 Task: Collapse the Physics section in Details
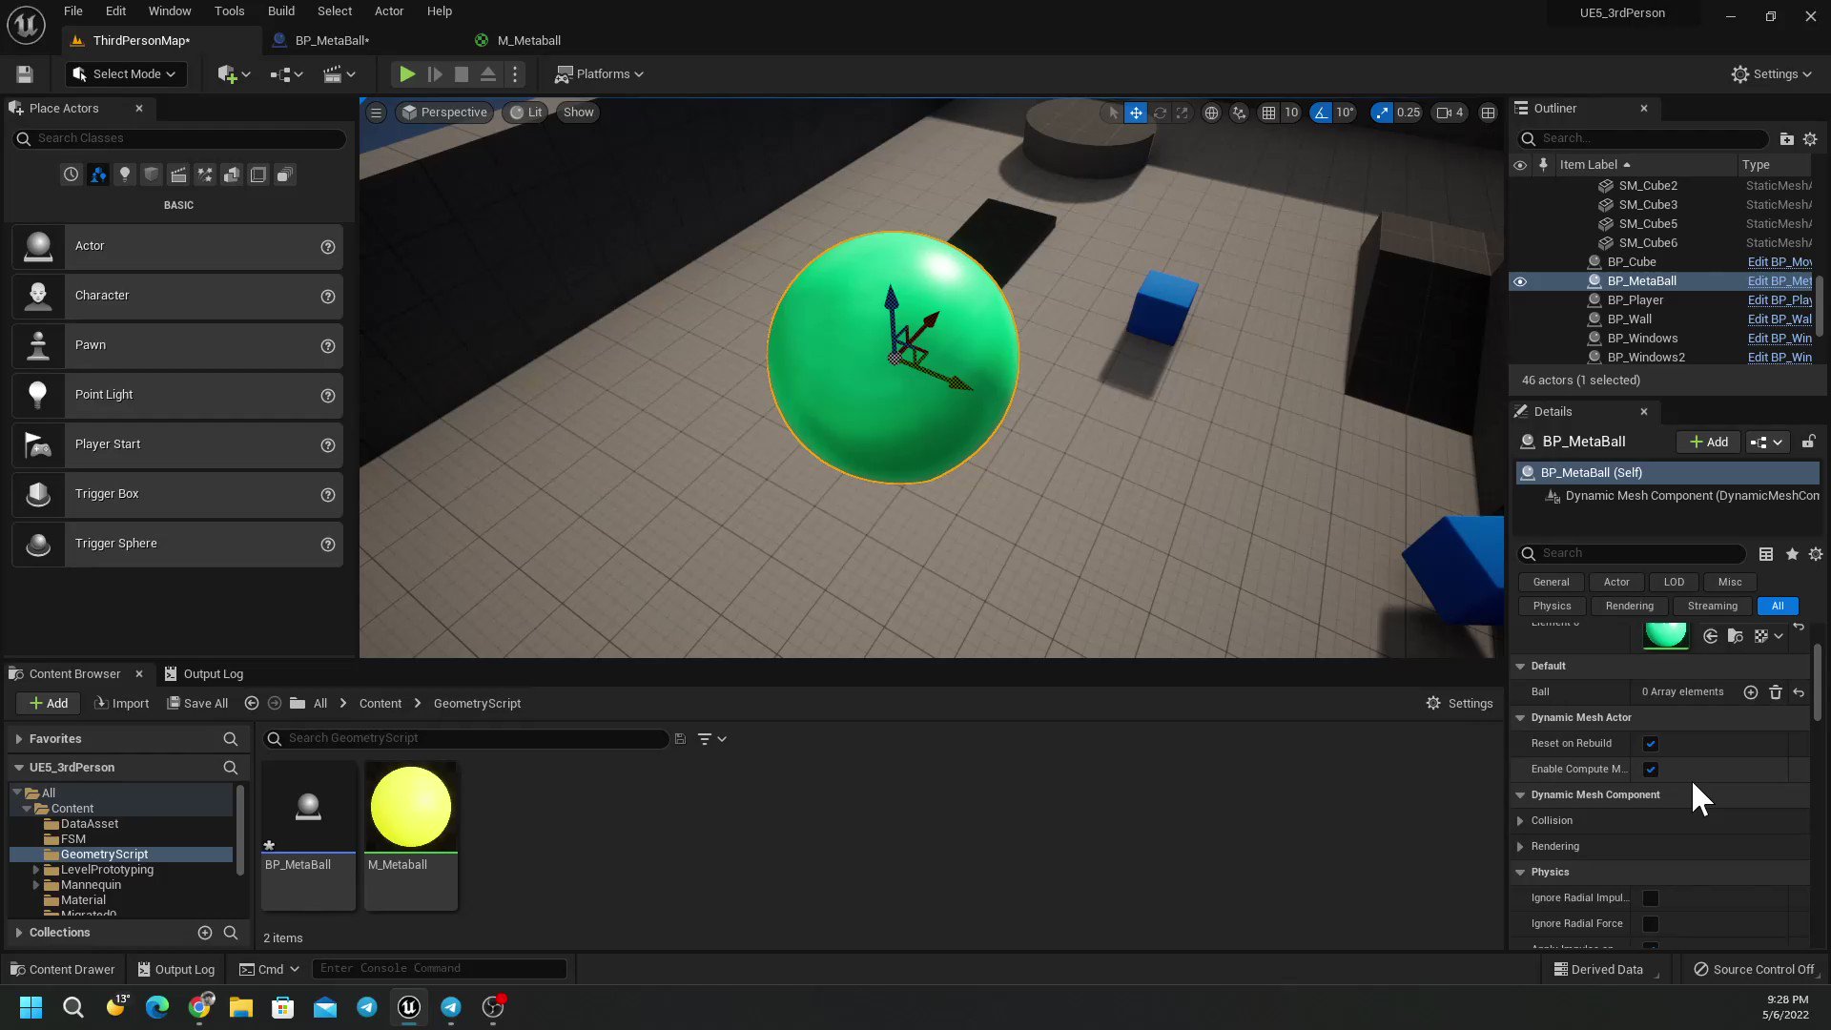1520,872
